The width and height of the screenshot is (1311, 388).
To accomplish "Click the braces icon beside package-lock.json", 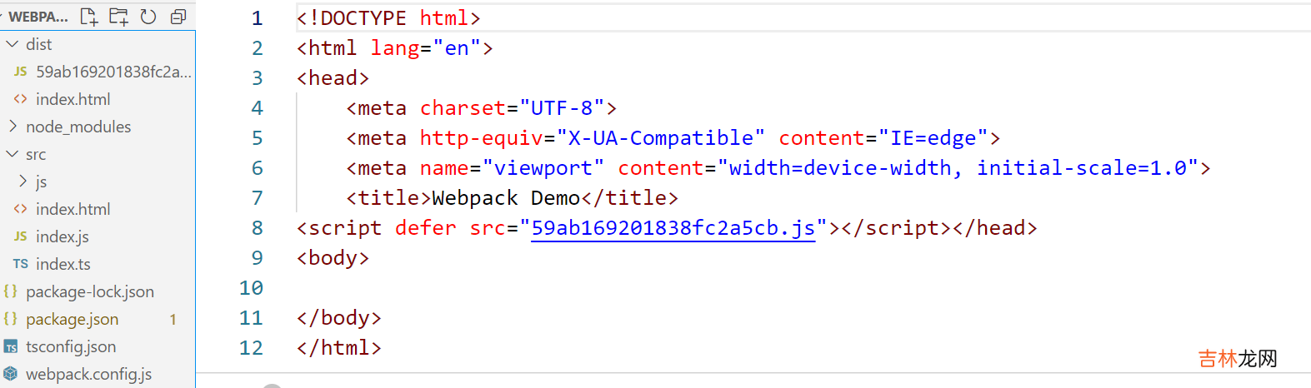I will [x=11, y=291].
